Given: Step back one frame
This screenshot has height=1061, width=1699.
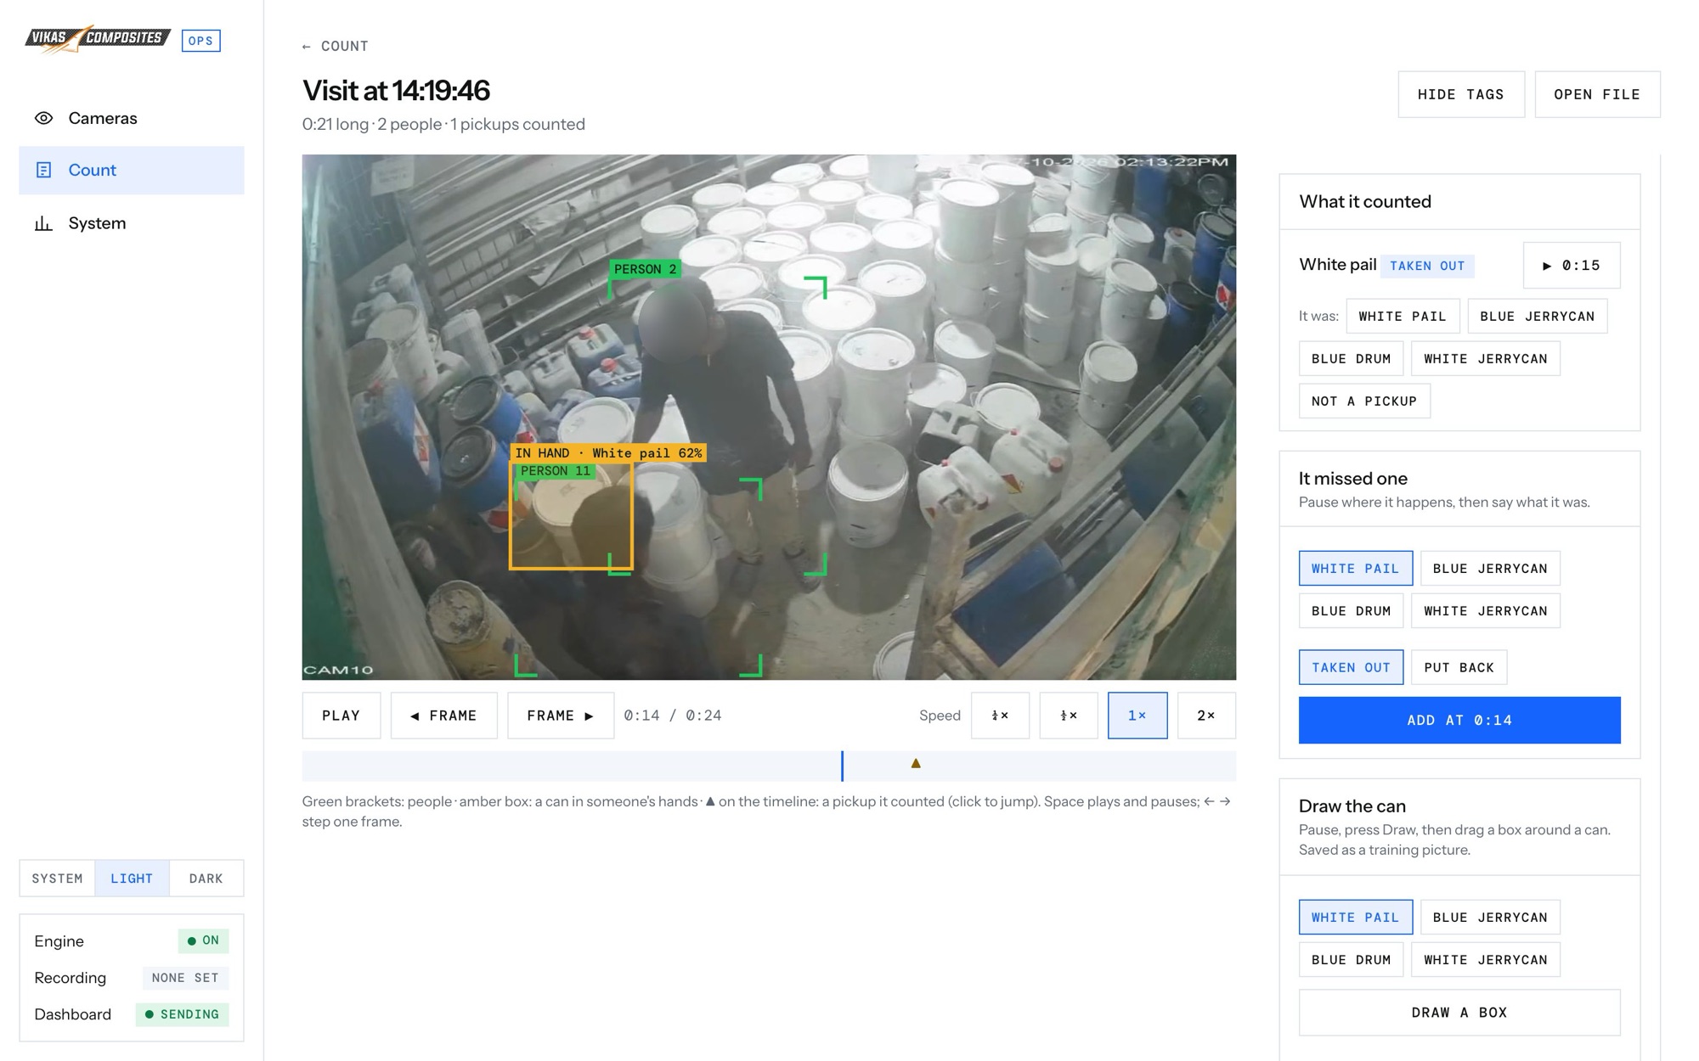Looking at the screenshot, I should pyautogui.click(x=444, y=716).
